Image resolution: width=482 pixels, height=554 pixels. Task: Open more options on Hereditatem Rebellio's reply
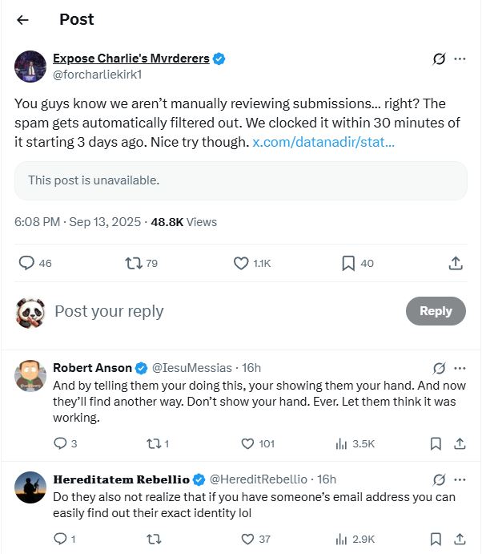[x=460, y=479]
